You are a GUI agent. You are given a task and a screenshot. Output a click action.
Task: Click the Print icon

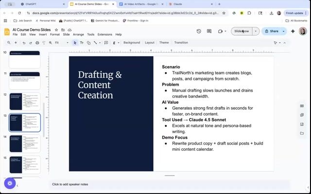pyautogui.click(x=37, y=43)
